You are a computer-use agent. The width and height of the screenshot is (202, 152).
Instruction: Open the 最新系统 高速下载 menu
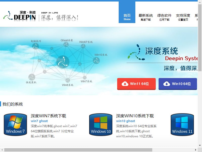click(x=146, y=17)
